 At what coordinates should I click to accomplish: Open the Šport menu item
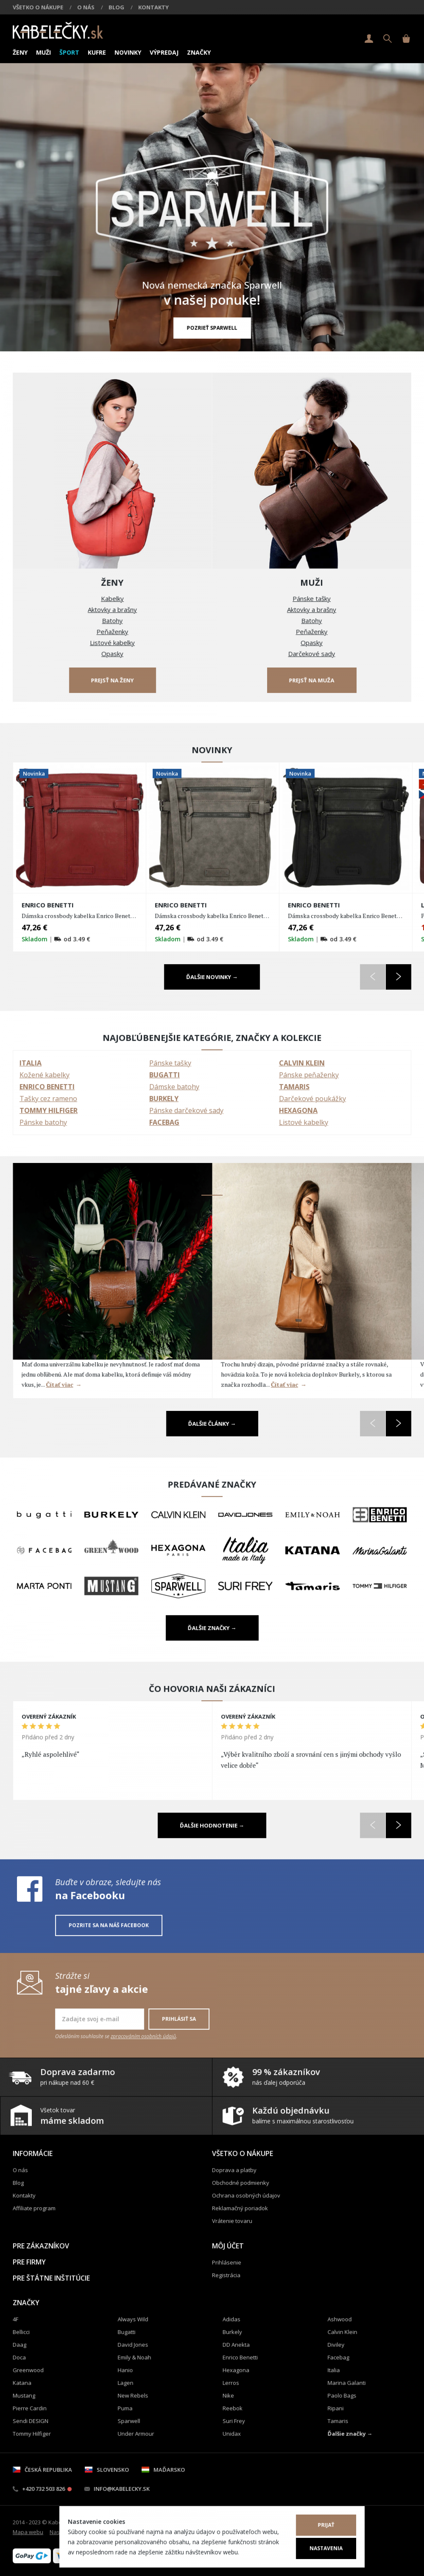click(69, 52)
